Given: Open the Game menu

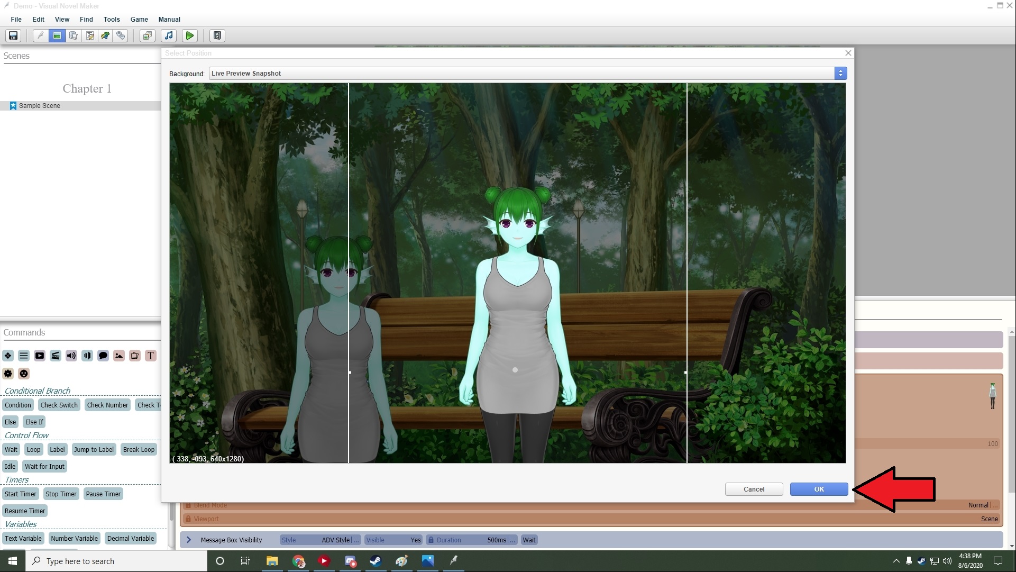Looking at the screenshot, I should (139, 19).
